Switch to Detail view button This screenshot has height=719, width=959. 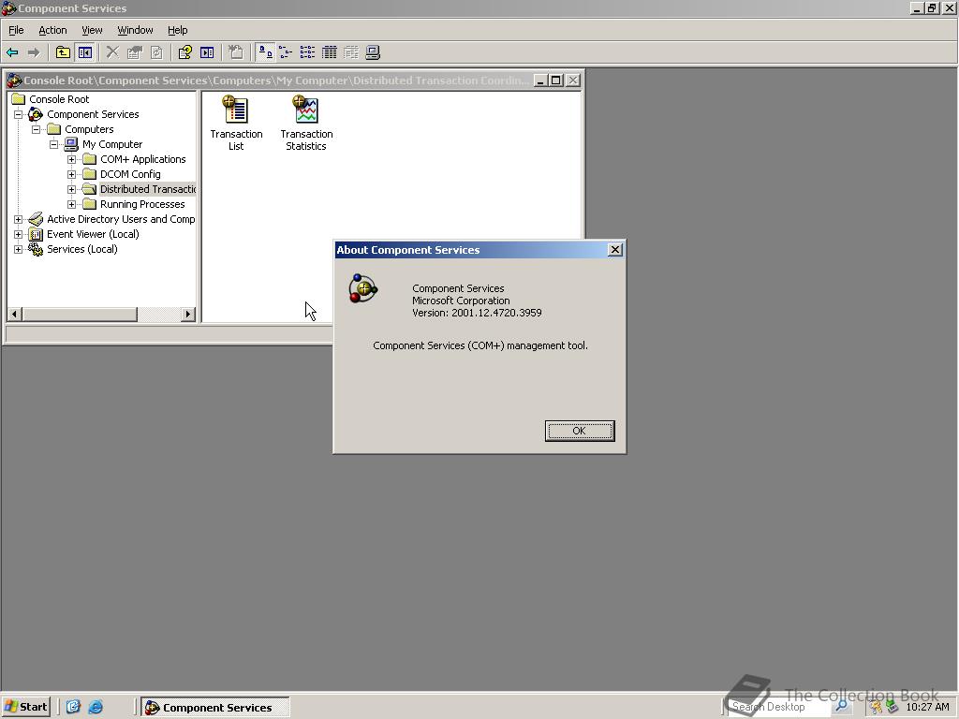click(329, 52)
